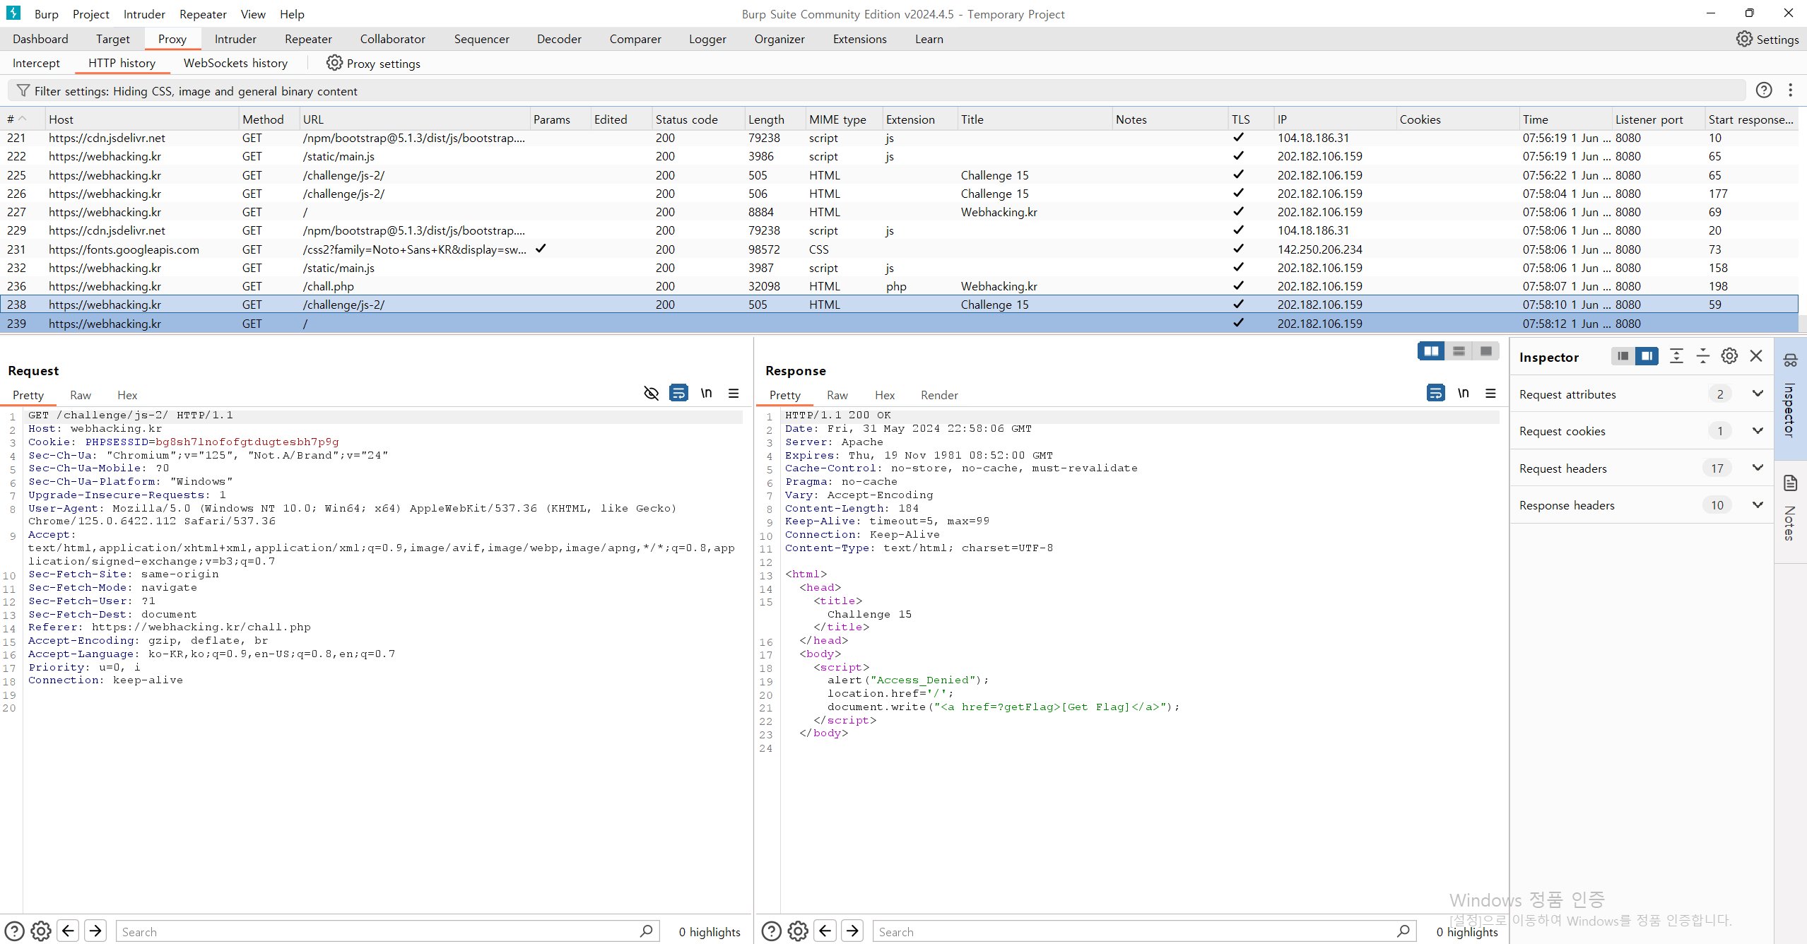This screenshot has height=944, width=1807.
Task: Open Response search settings gear
Action: click(x=798, y=931)
